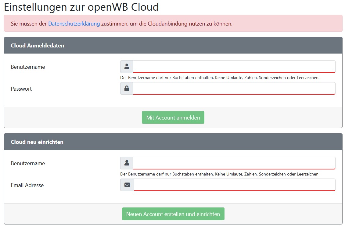Click the username hint text under Cloud neu einrichten
The image size is (345, 226).
pos(219,174)
